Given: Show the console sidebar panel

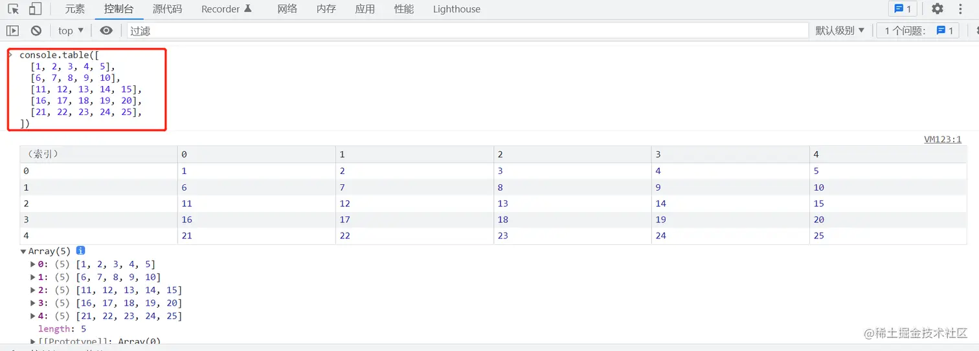Looking at the screenshot, I should (12, 30).
